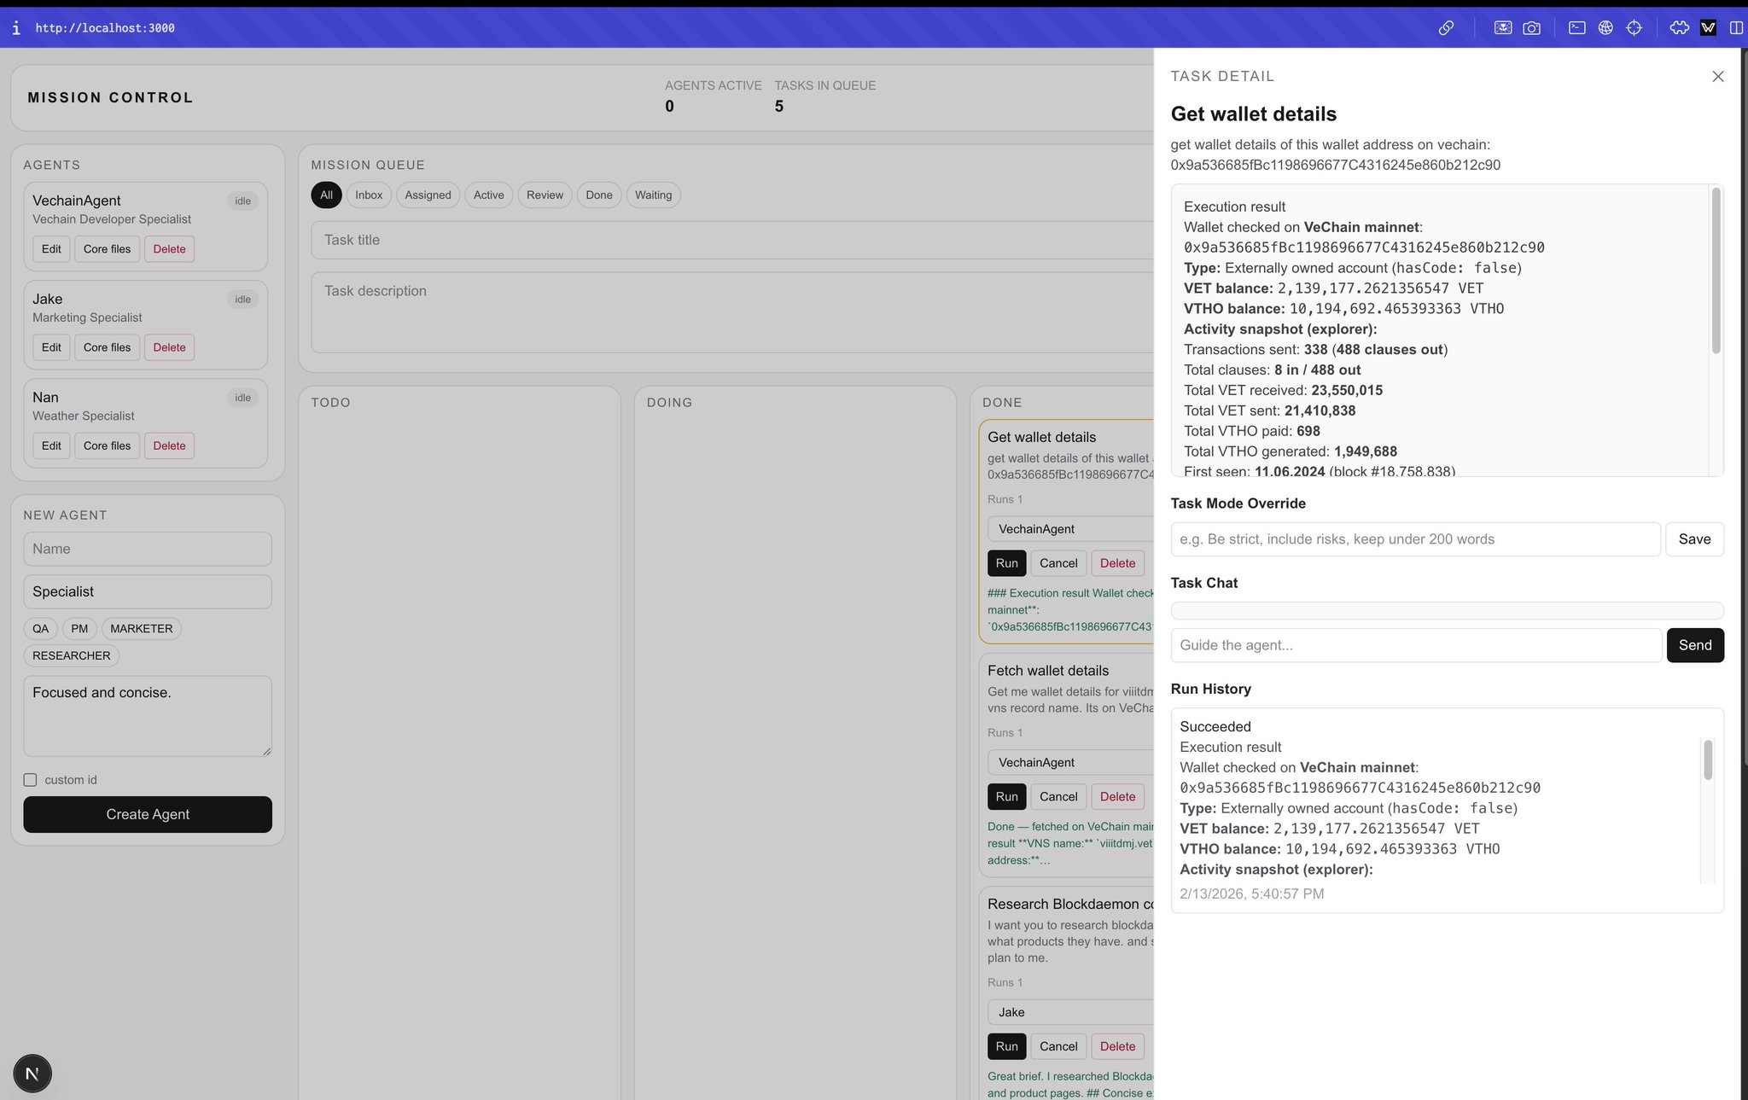Enable the custom id checkbox
This screenshot has width=1748, height=1100.
click(30, 780)
